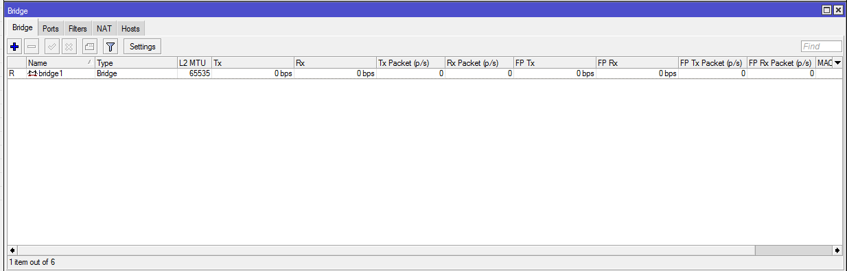Click the FP Rx Packet (p/s) header
Viewport: 847px width, 271px height.
coord(781,62)
